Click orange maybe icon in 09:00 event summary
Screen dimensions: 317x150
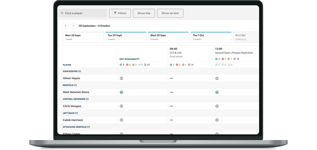click(183, 65)
